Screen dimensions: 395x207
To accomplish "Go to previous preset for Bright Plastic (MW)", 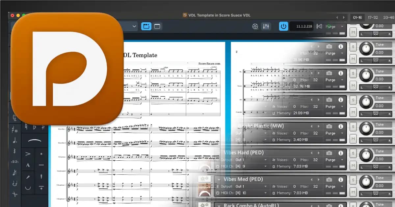I will [312, 126].
